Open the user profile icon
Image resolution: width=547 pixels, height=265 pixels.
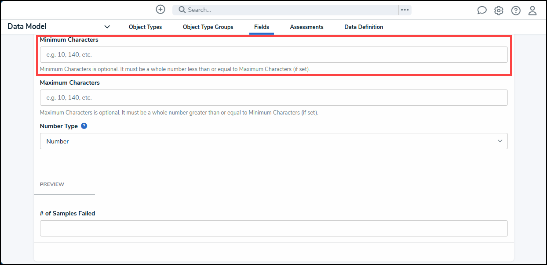(x=532, y=11)
